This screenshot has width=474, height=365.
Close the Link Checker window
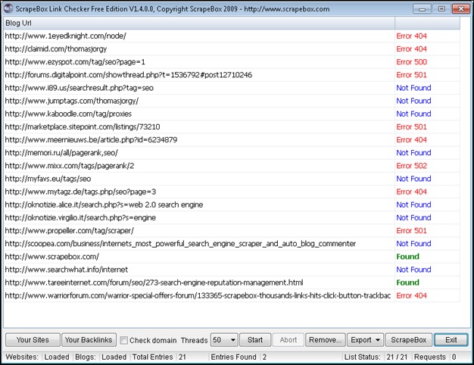click(460, 9)
